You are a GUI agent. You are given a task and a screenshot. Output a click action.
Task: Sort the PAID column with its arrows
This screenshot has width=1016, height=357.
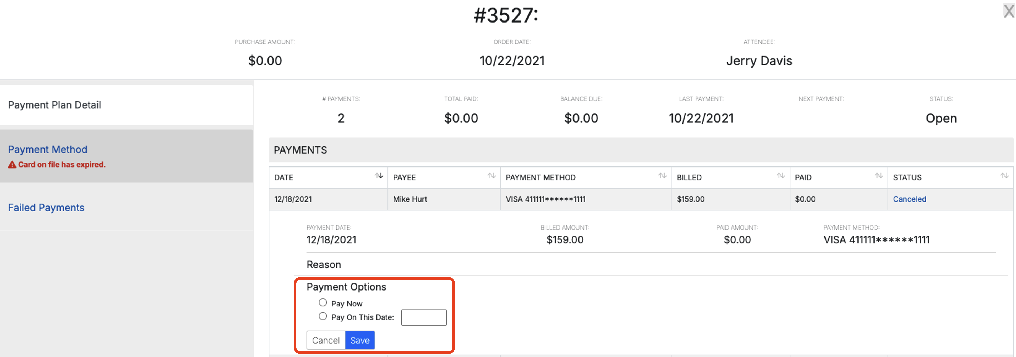click(x=879, y=176)
